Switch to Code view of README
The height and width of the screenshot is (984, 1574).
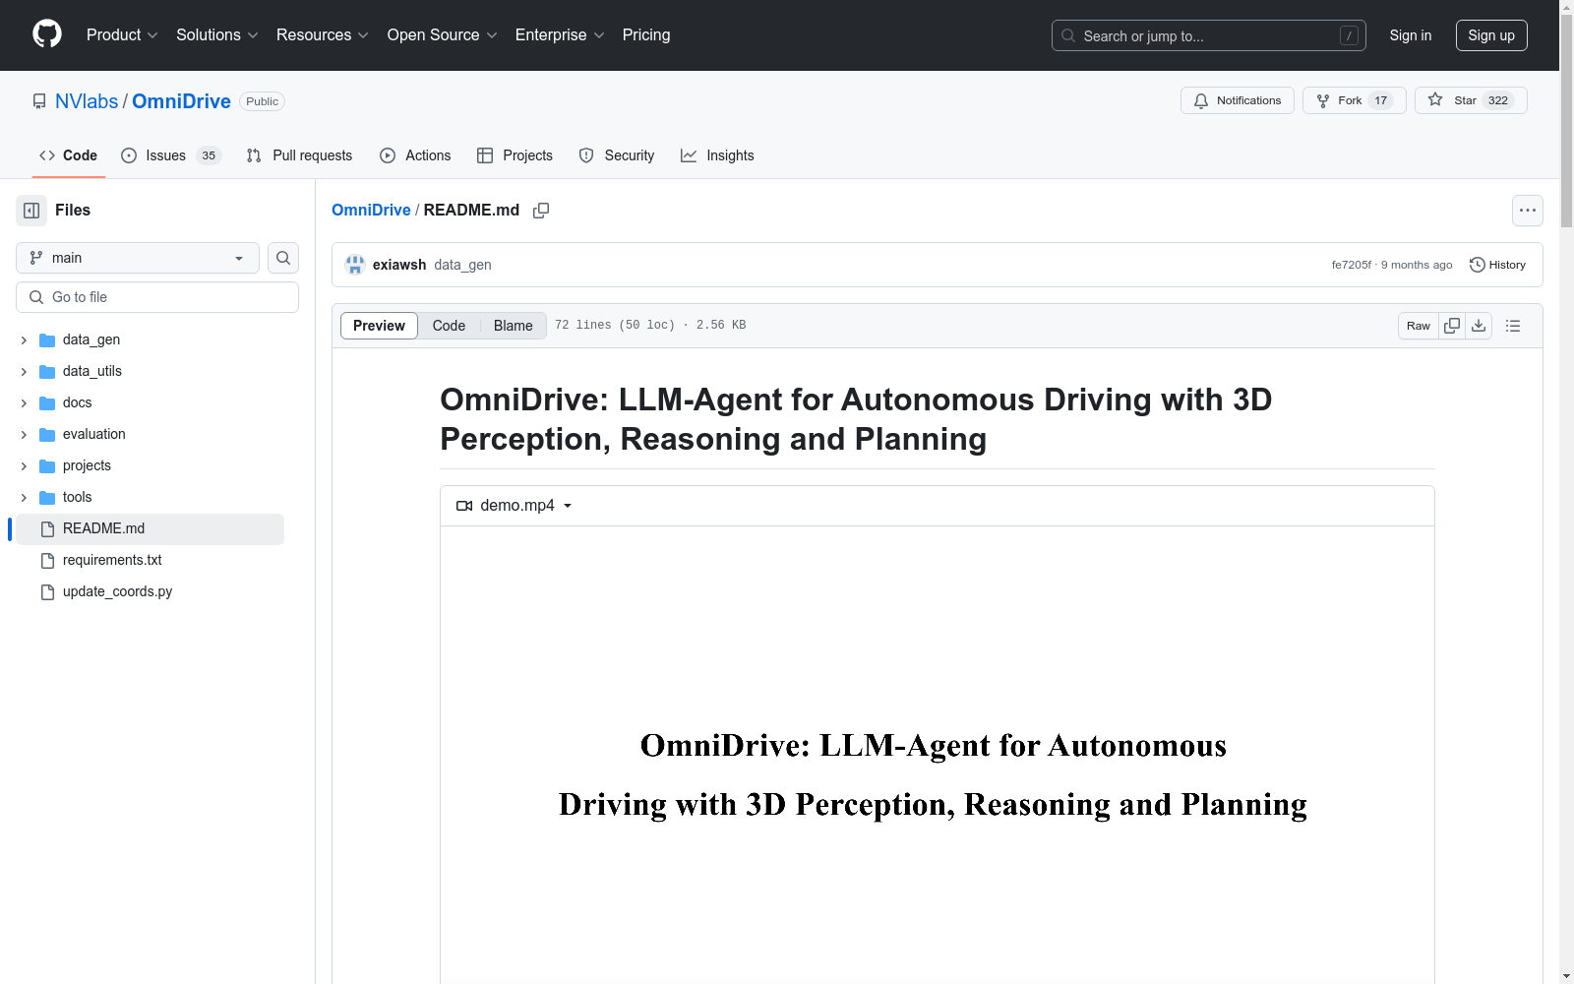(449, 325)
